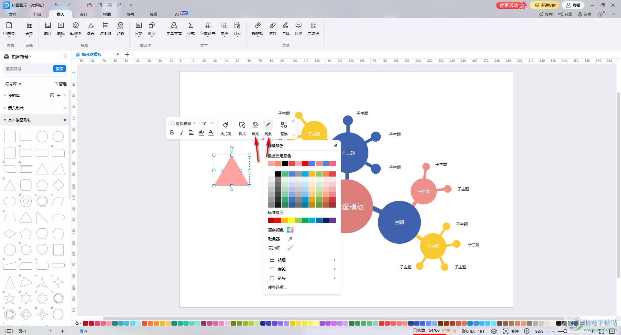Expand arrow (箭头) submenu
Viewport: 621px width, 335px height.
coord(302,278)
